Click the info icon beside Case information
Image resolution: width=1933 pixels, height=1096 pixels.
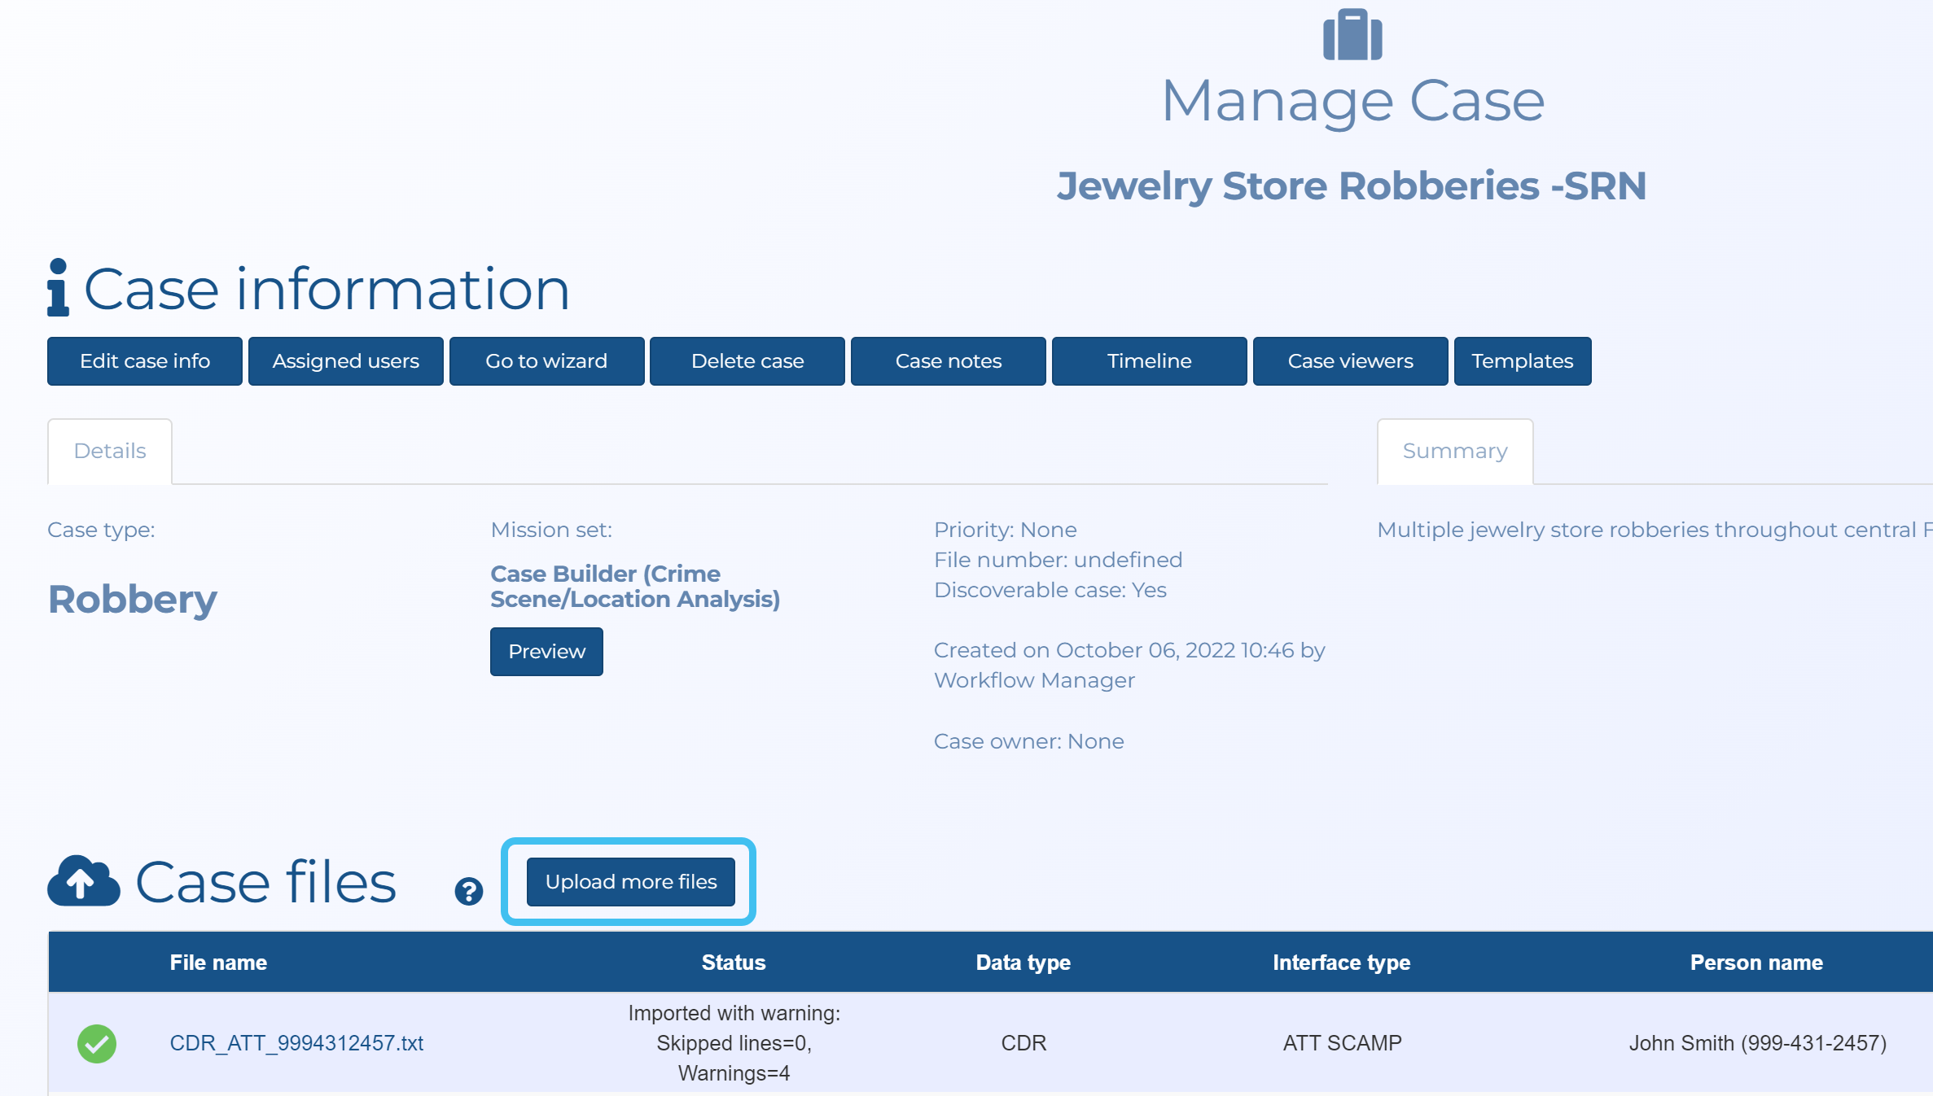[x=58, y=288]
